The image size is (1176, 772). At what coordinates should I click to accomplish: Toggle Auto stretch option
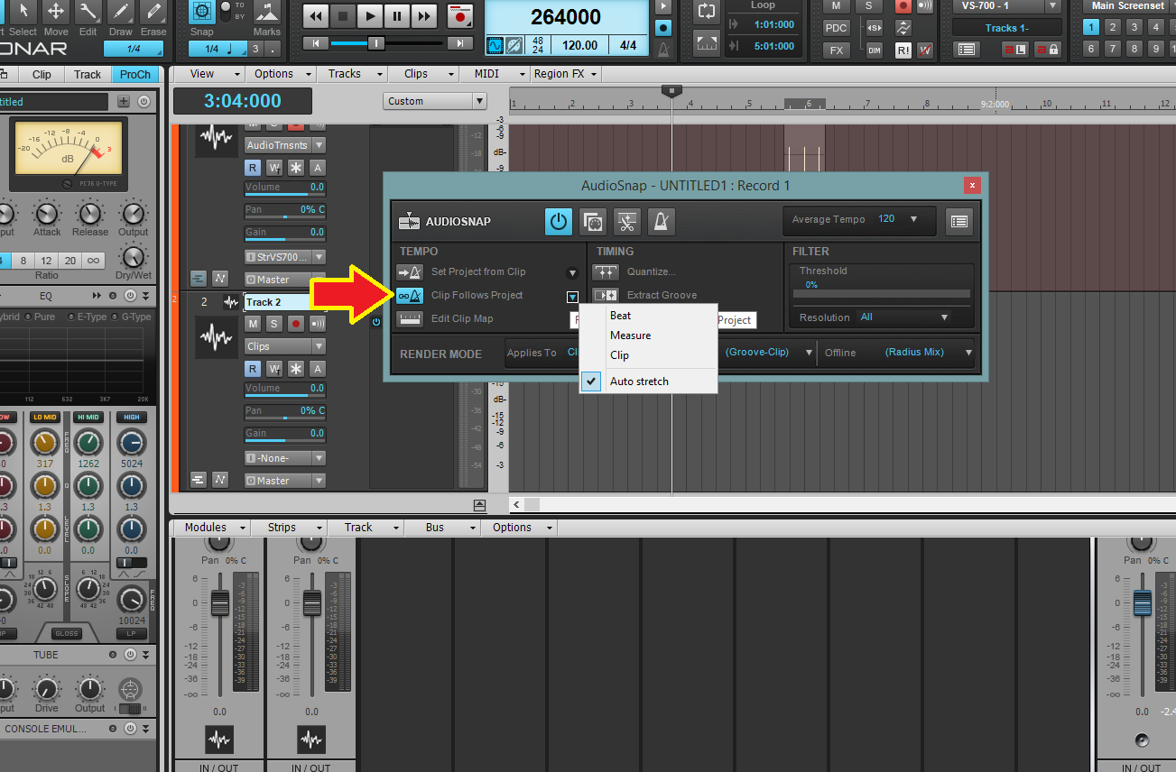[x=648, y=381]
